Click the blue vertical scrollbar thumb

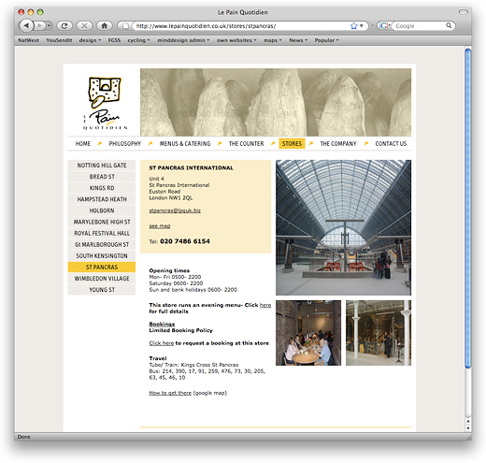[468, 209]
